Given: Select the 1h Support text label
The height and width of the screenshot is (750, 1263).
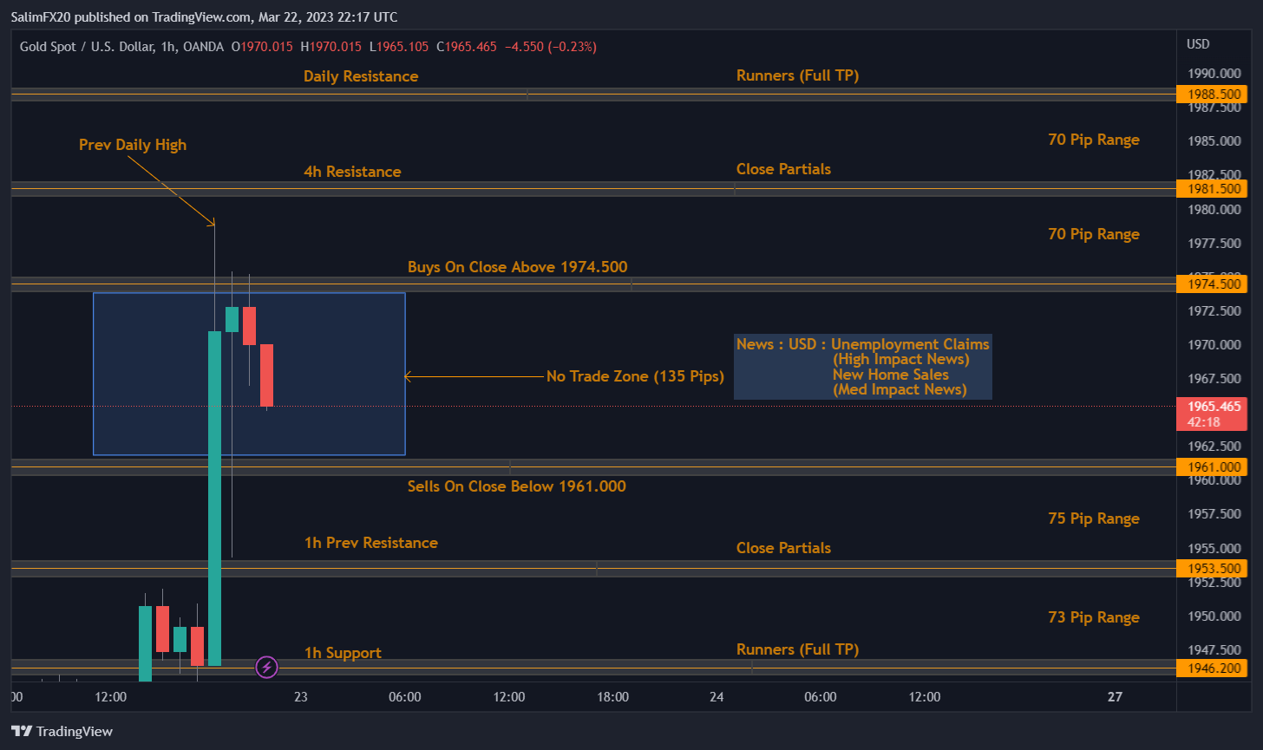Looking at the screenshot, I should click(x=343, y=652).
